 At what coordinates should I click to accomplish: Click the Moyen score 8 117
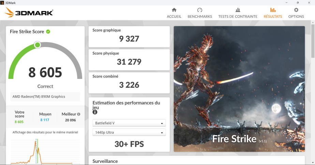click(x=45, y=120)
